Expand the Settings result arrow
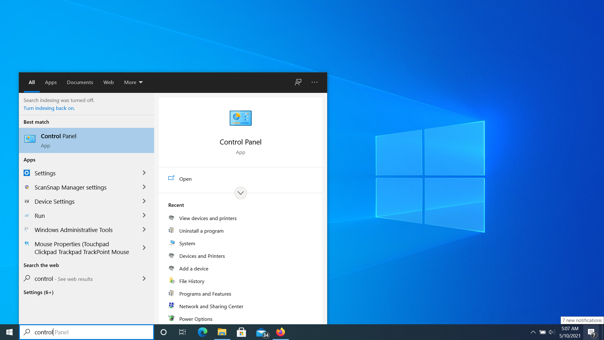The image size is (604, 340). click(x=144, y=173)
